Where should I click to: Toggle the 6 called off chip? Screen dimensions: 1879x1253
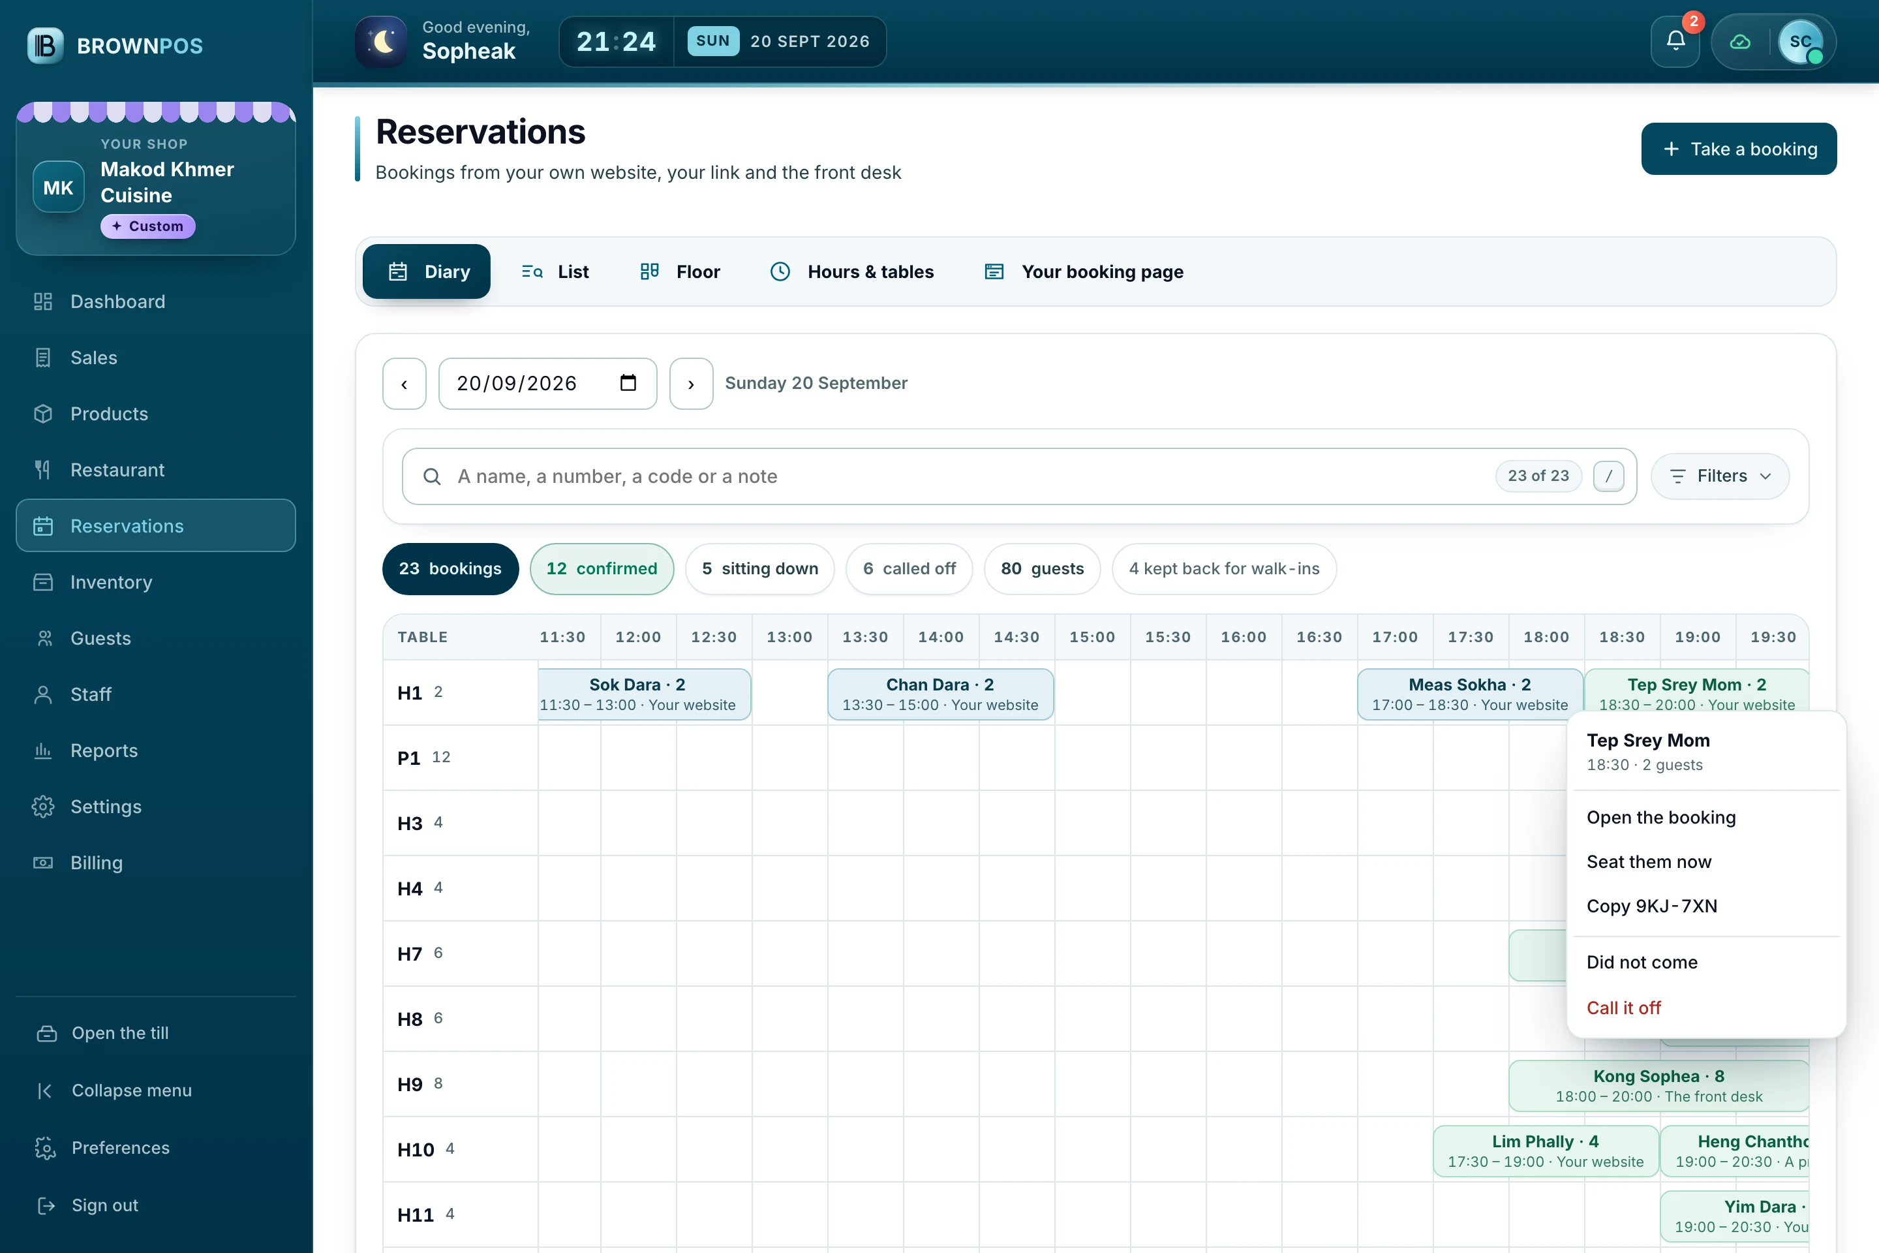(x=909, y=569)
